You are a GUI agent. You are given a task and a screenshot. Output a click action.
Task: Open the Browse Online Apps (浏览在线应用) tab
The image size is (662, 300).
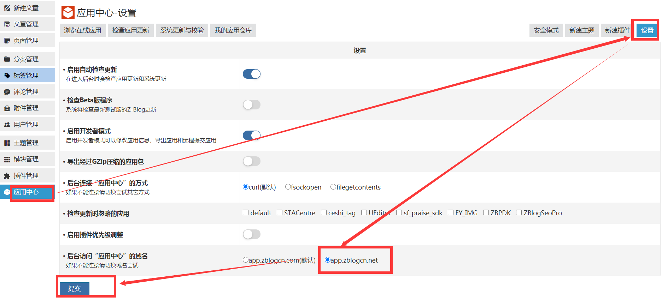point(82,30)
